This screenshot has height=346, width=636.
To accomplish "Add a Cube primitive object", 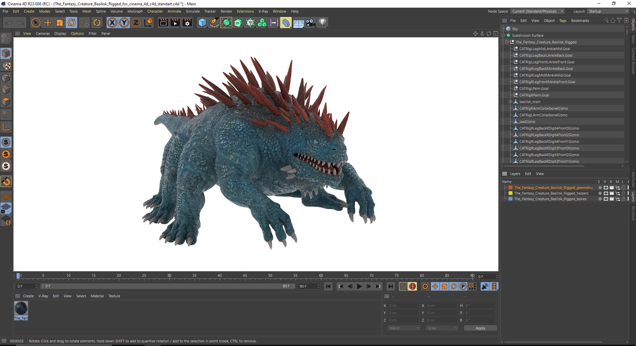I will pos(202,23).
